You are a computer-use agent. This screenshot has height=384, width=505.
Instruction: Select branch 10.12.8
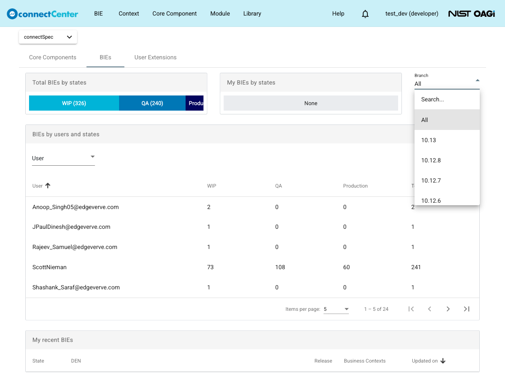pyautogui.click(x=447, y=160)
